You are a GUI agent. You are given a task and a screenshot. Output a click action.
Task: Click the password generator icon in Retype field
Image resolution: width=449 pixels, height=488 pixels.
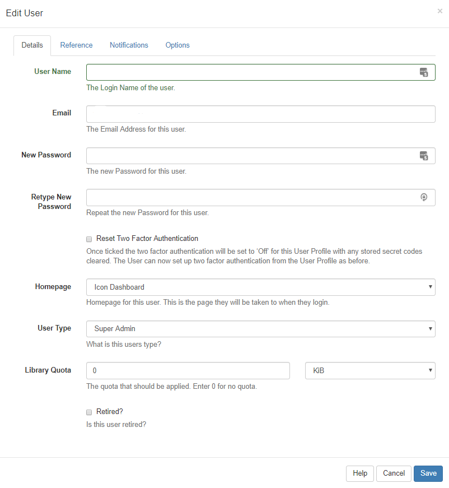click(424, 197)
